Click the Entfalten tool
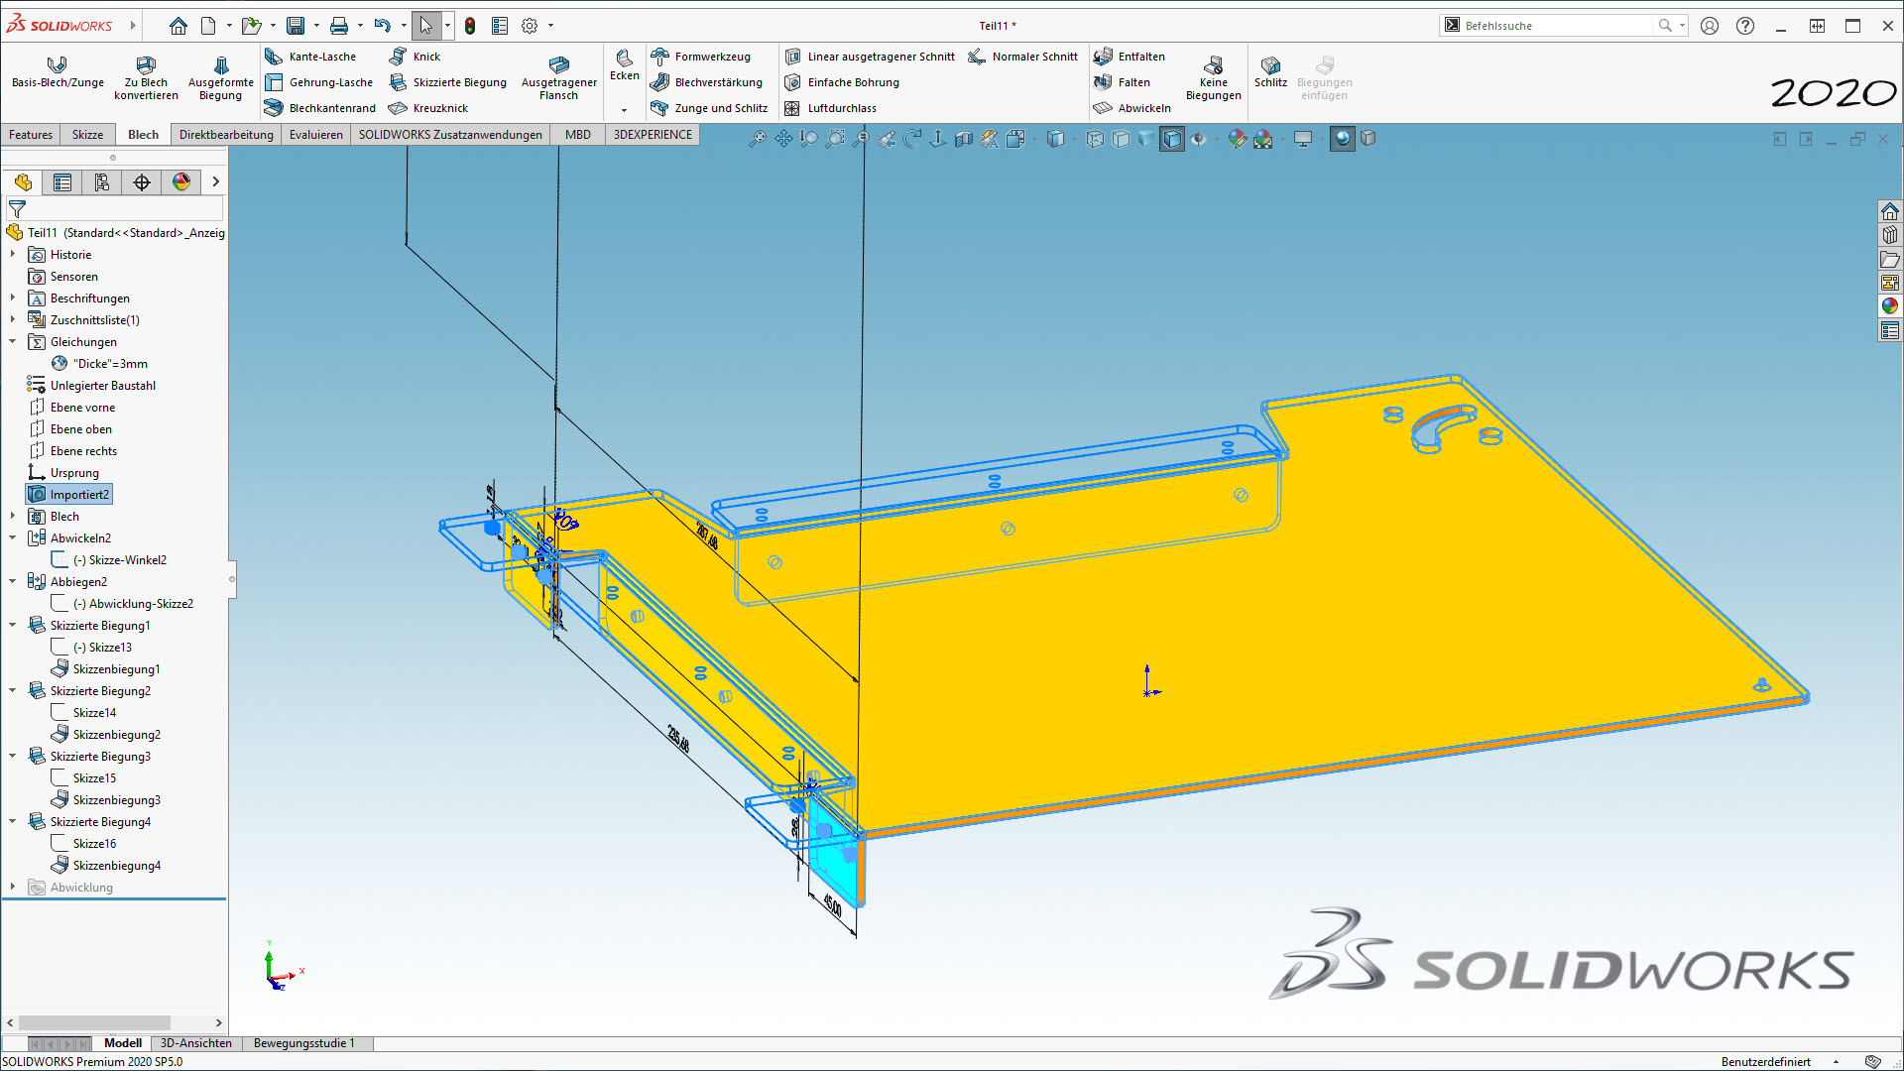Screen dimensions: 1904x1071 point(1130,57)
